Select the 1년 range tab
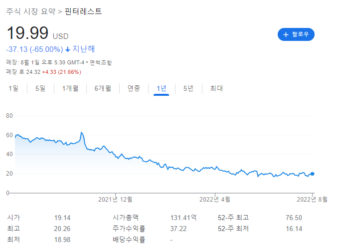The width and height of the screenshot is (339, 250). click(162, 88)
